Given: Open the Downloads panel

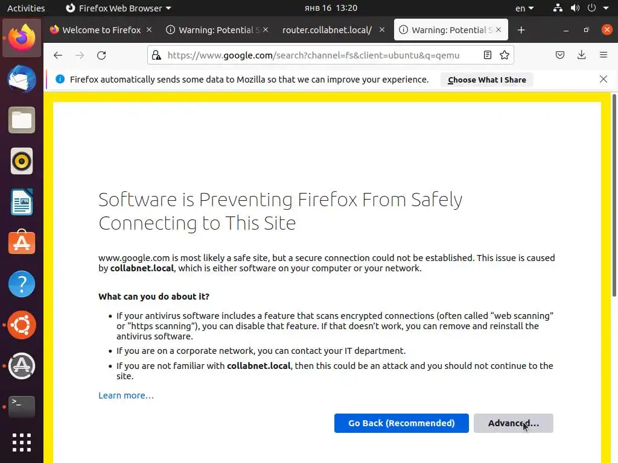Looking at the screenshot, I should point(581,55).
